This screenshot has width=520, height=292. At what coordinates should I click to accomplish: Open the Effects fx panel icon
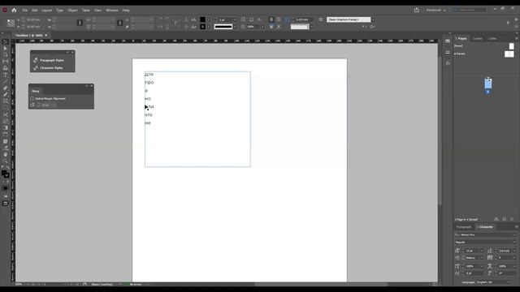[x=448, y=63]
